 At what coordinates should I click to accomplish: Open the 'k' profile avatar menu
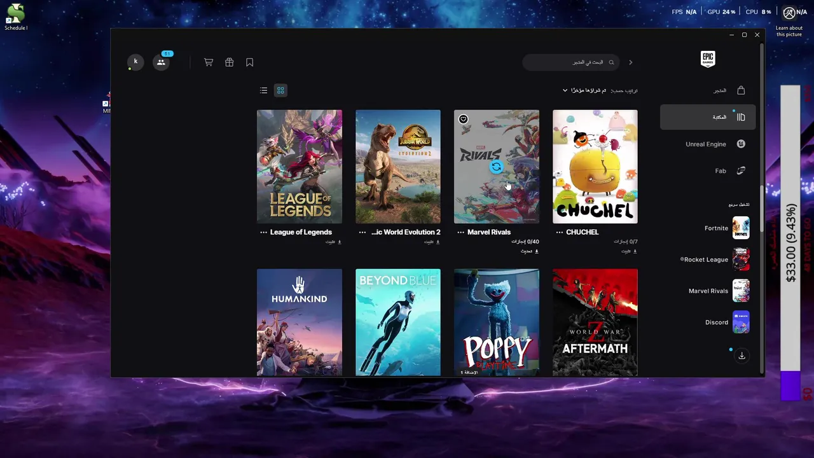135,62
